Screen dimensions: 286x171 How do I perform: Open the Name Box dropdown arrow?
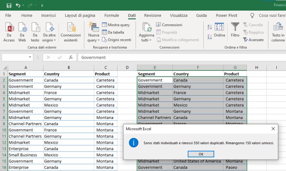tap(30, 57)
